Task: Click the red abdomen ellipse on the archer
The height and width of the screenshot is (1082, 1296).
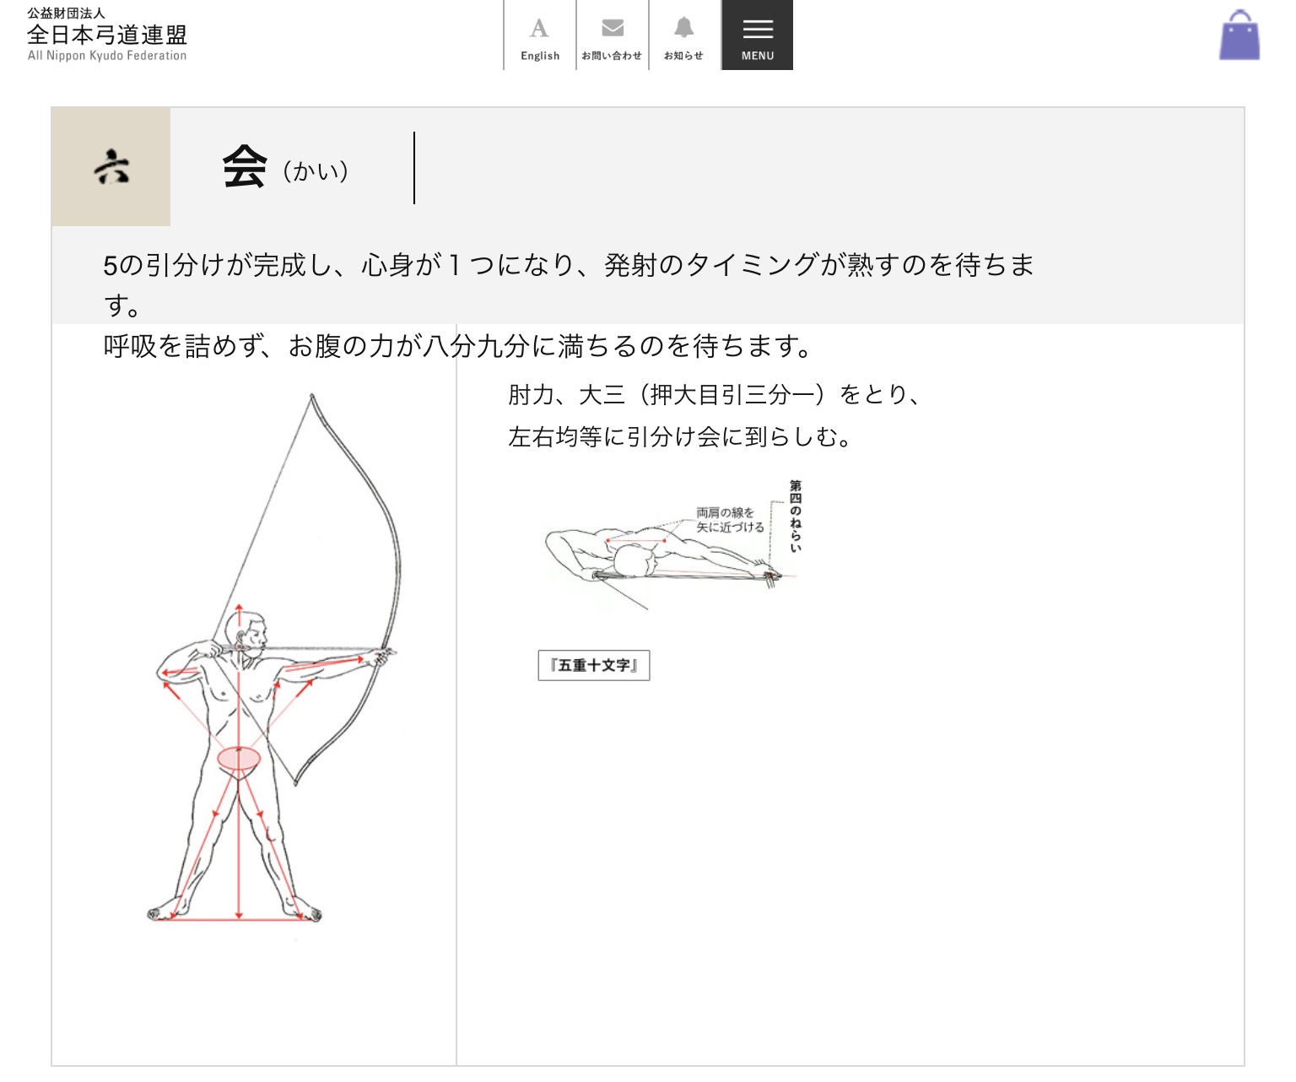Action: (239, 758)
